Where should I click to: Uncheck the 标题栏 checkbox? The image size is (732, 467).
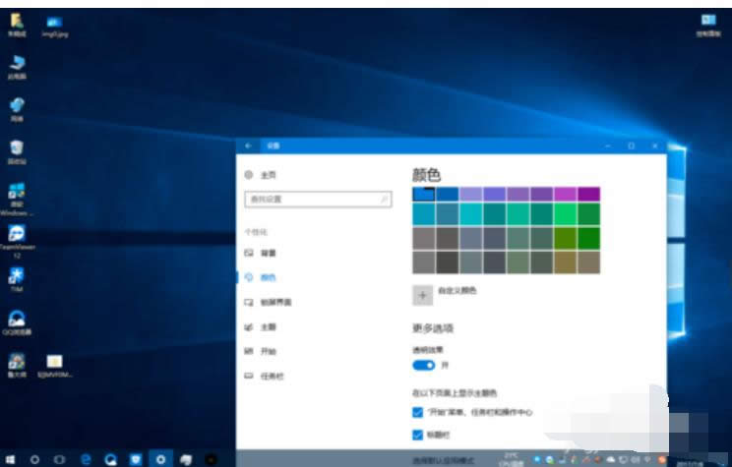418,434
